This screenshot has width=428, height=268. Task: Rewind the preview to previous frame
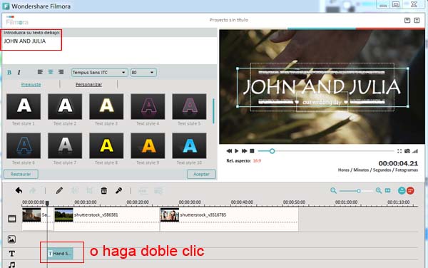[229, 151]
